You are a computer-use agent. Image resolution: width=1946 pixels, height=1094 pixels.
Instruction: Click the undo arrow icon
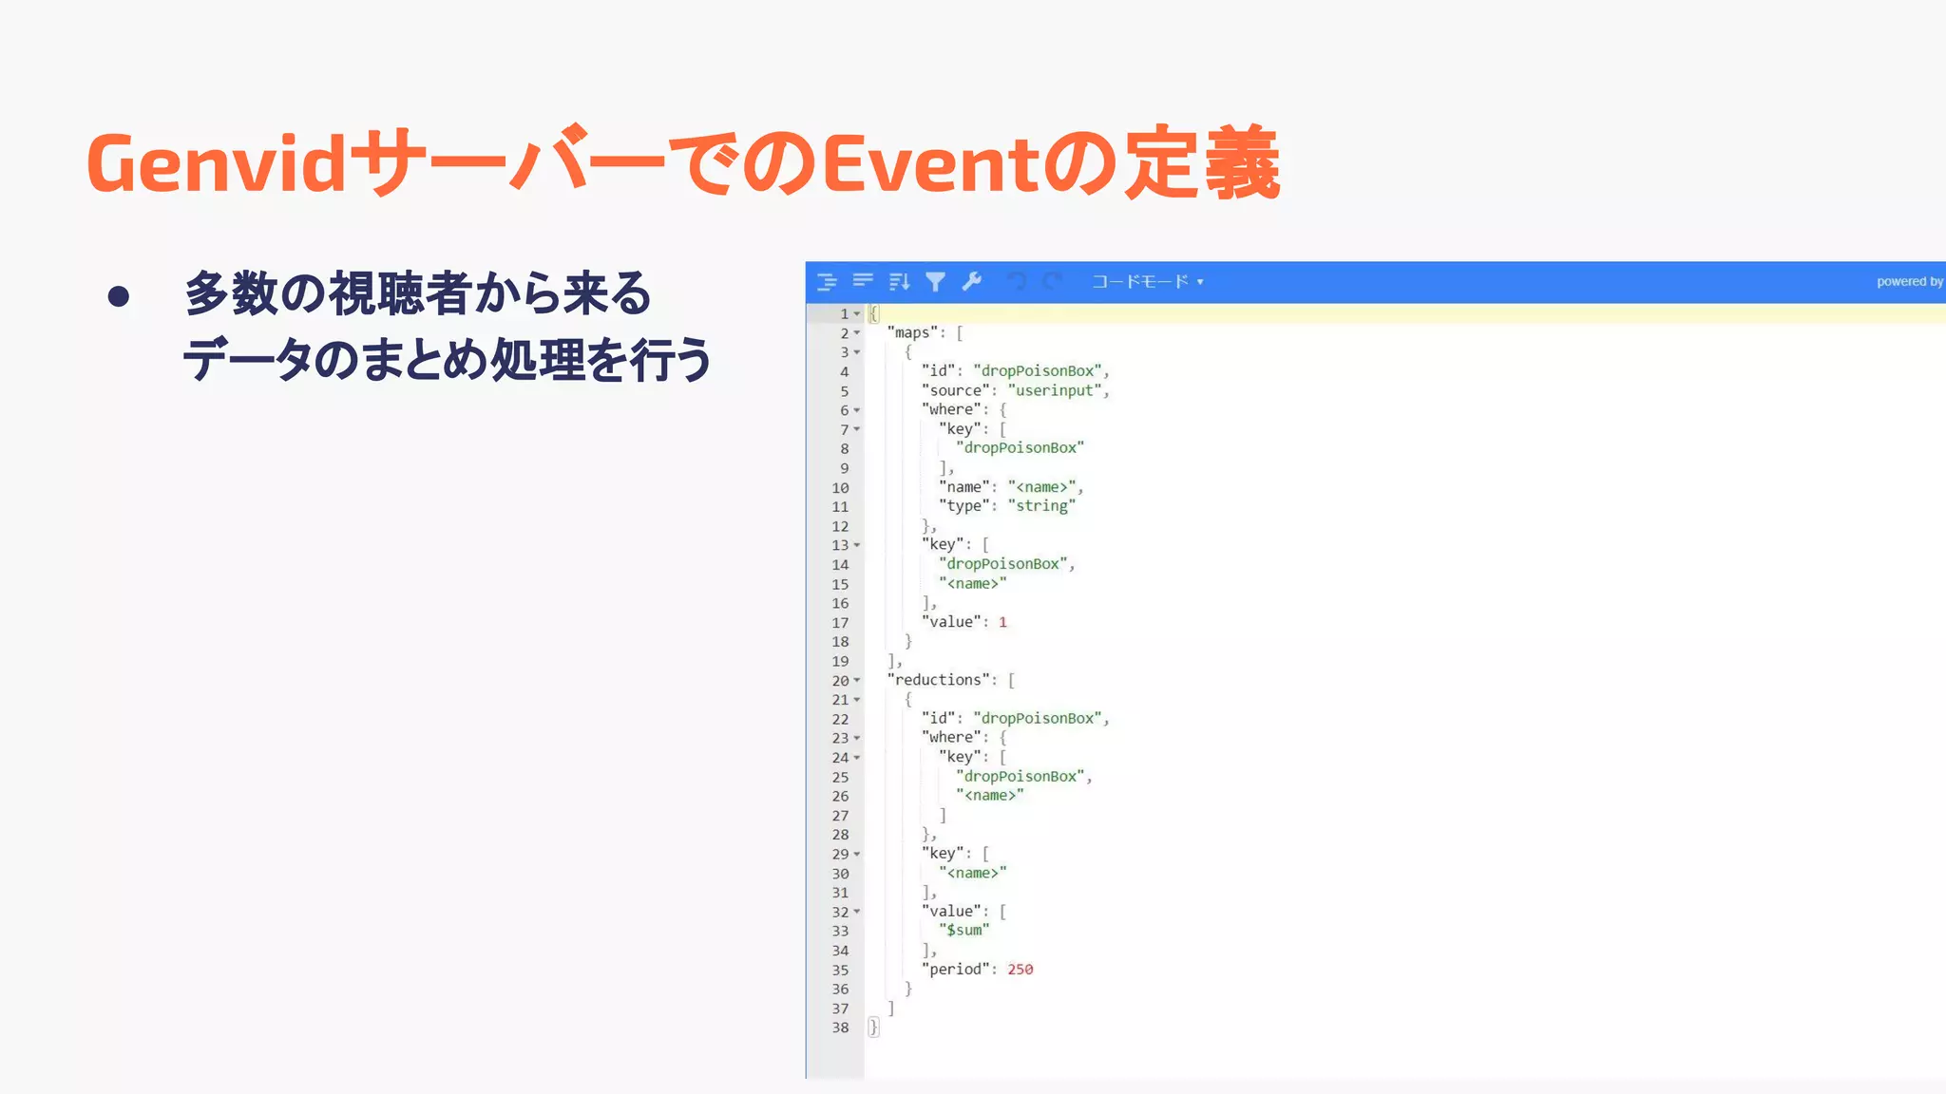coord(1017,281)
